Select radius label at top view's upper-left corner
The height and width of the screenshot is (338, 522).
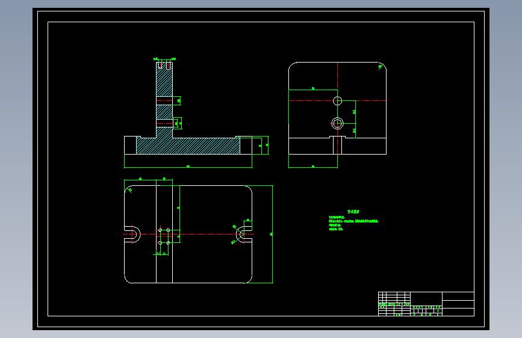[x=130, y=190]
